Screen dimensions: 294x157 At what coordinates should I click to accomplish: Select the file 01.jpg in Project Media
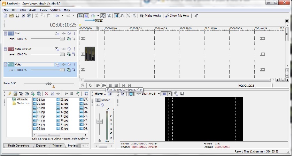(39, 100)
